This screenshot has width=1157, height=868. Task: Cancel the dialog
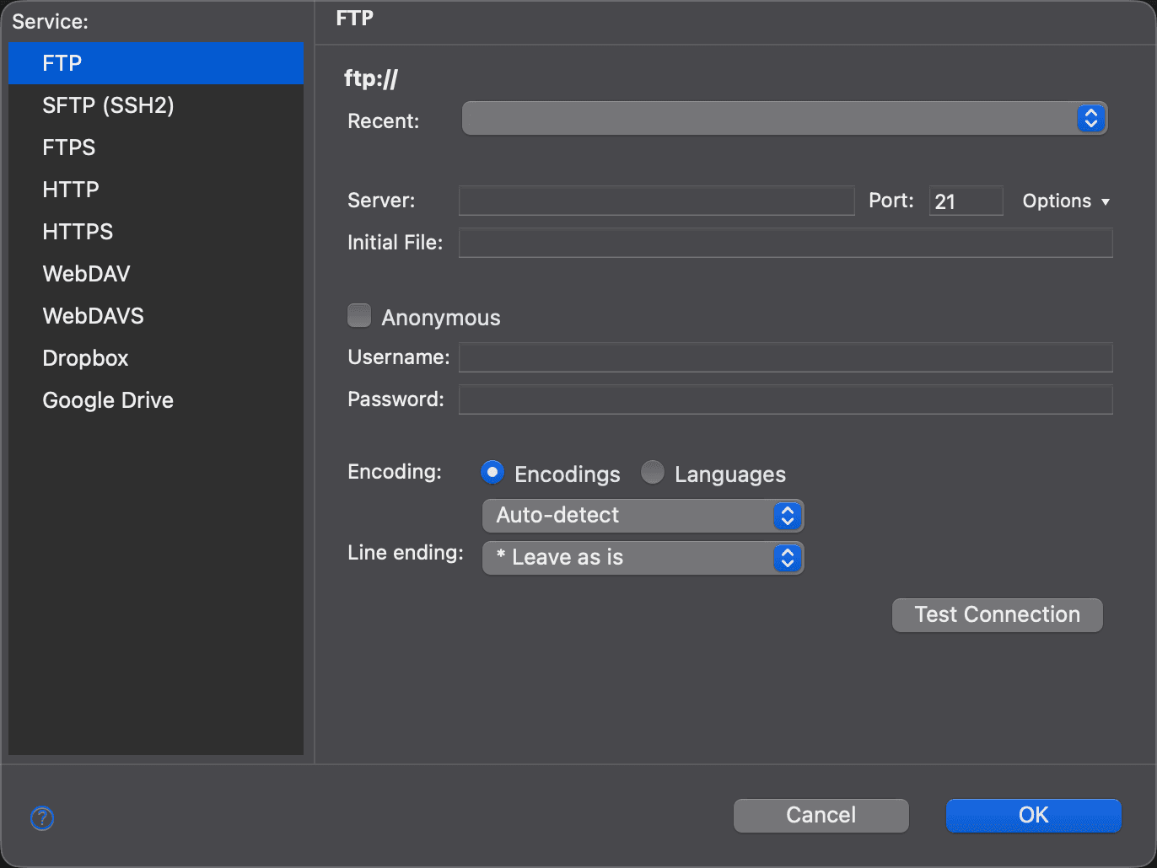click(821, 815)
